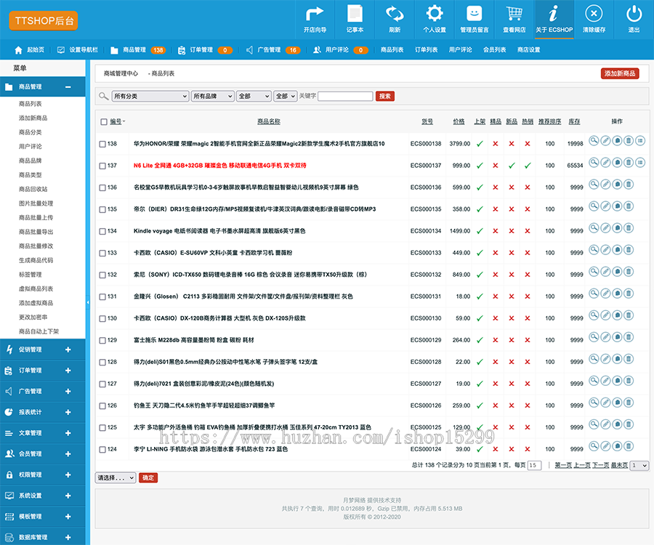654x545 pixels.
Task: Click the 查看网店 shopping cart icon
Action: tap(514, 14)
